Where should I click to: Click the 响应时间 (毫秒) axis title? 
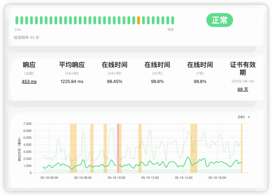19,149
